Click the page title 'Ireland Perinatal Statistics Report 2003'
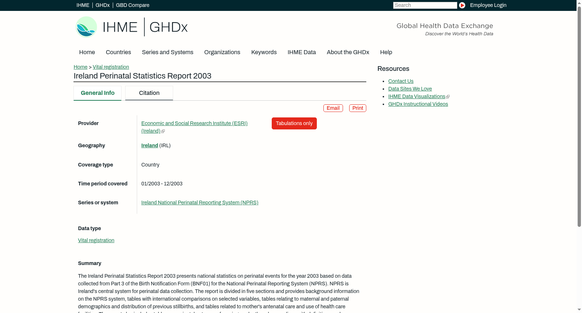Screen dimensions: 582x313 click(x=143, y=76)
